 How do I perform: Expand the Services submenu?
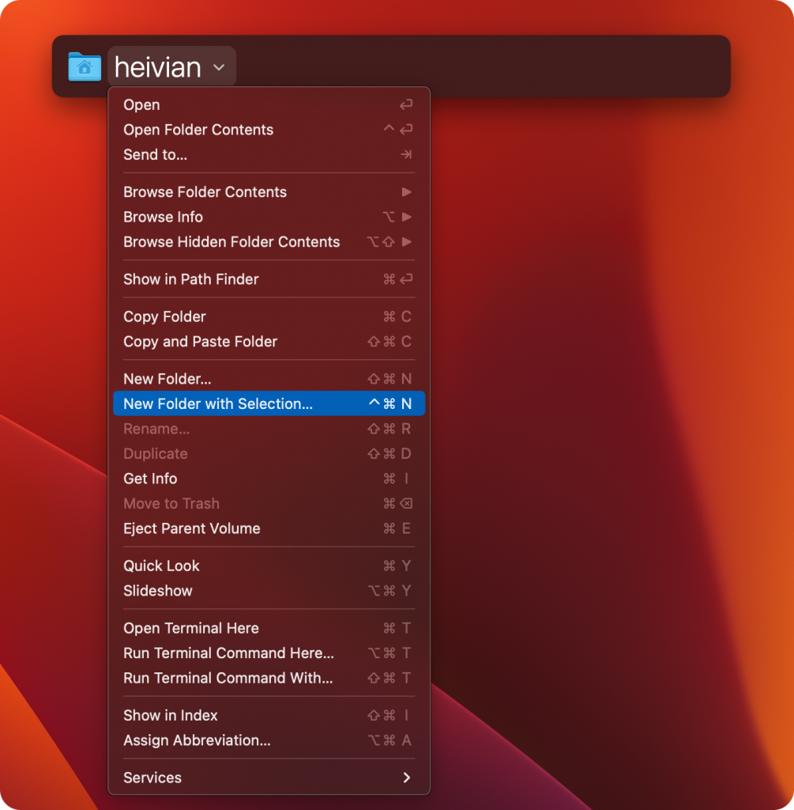click(407, 778)
